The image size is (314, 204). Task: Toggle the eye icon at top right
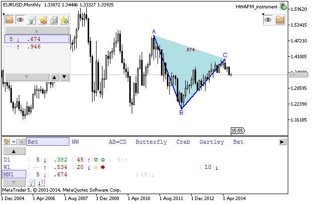coord(268,20)
